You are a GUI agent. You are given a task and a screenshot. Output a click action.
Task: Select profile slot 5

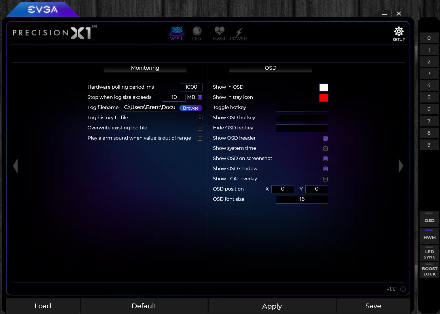pos(429,97)
